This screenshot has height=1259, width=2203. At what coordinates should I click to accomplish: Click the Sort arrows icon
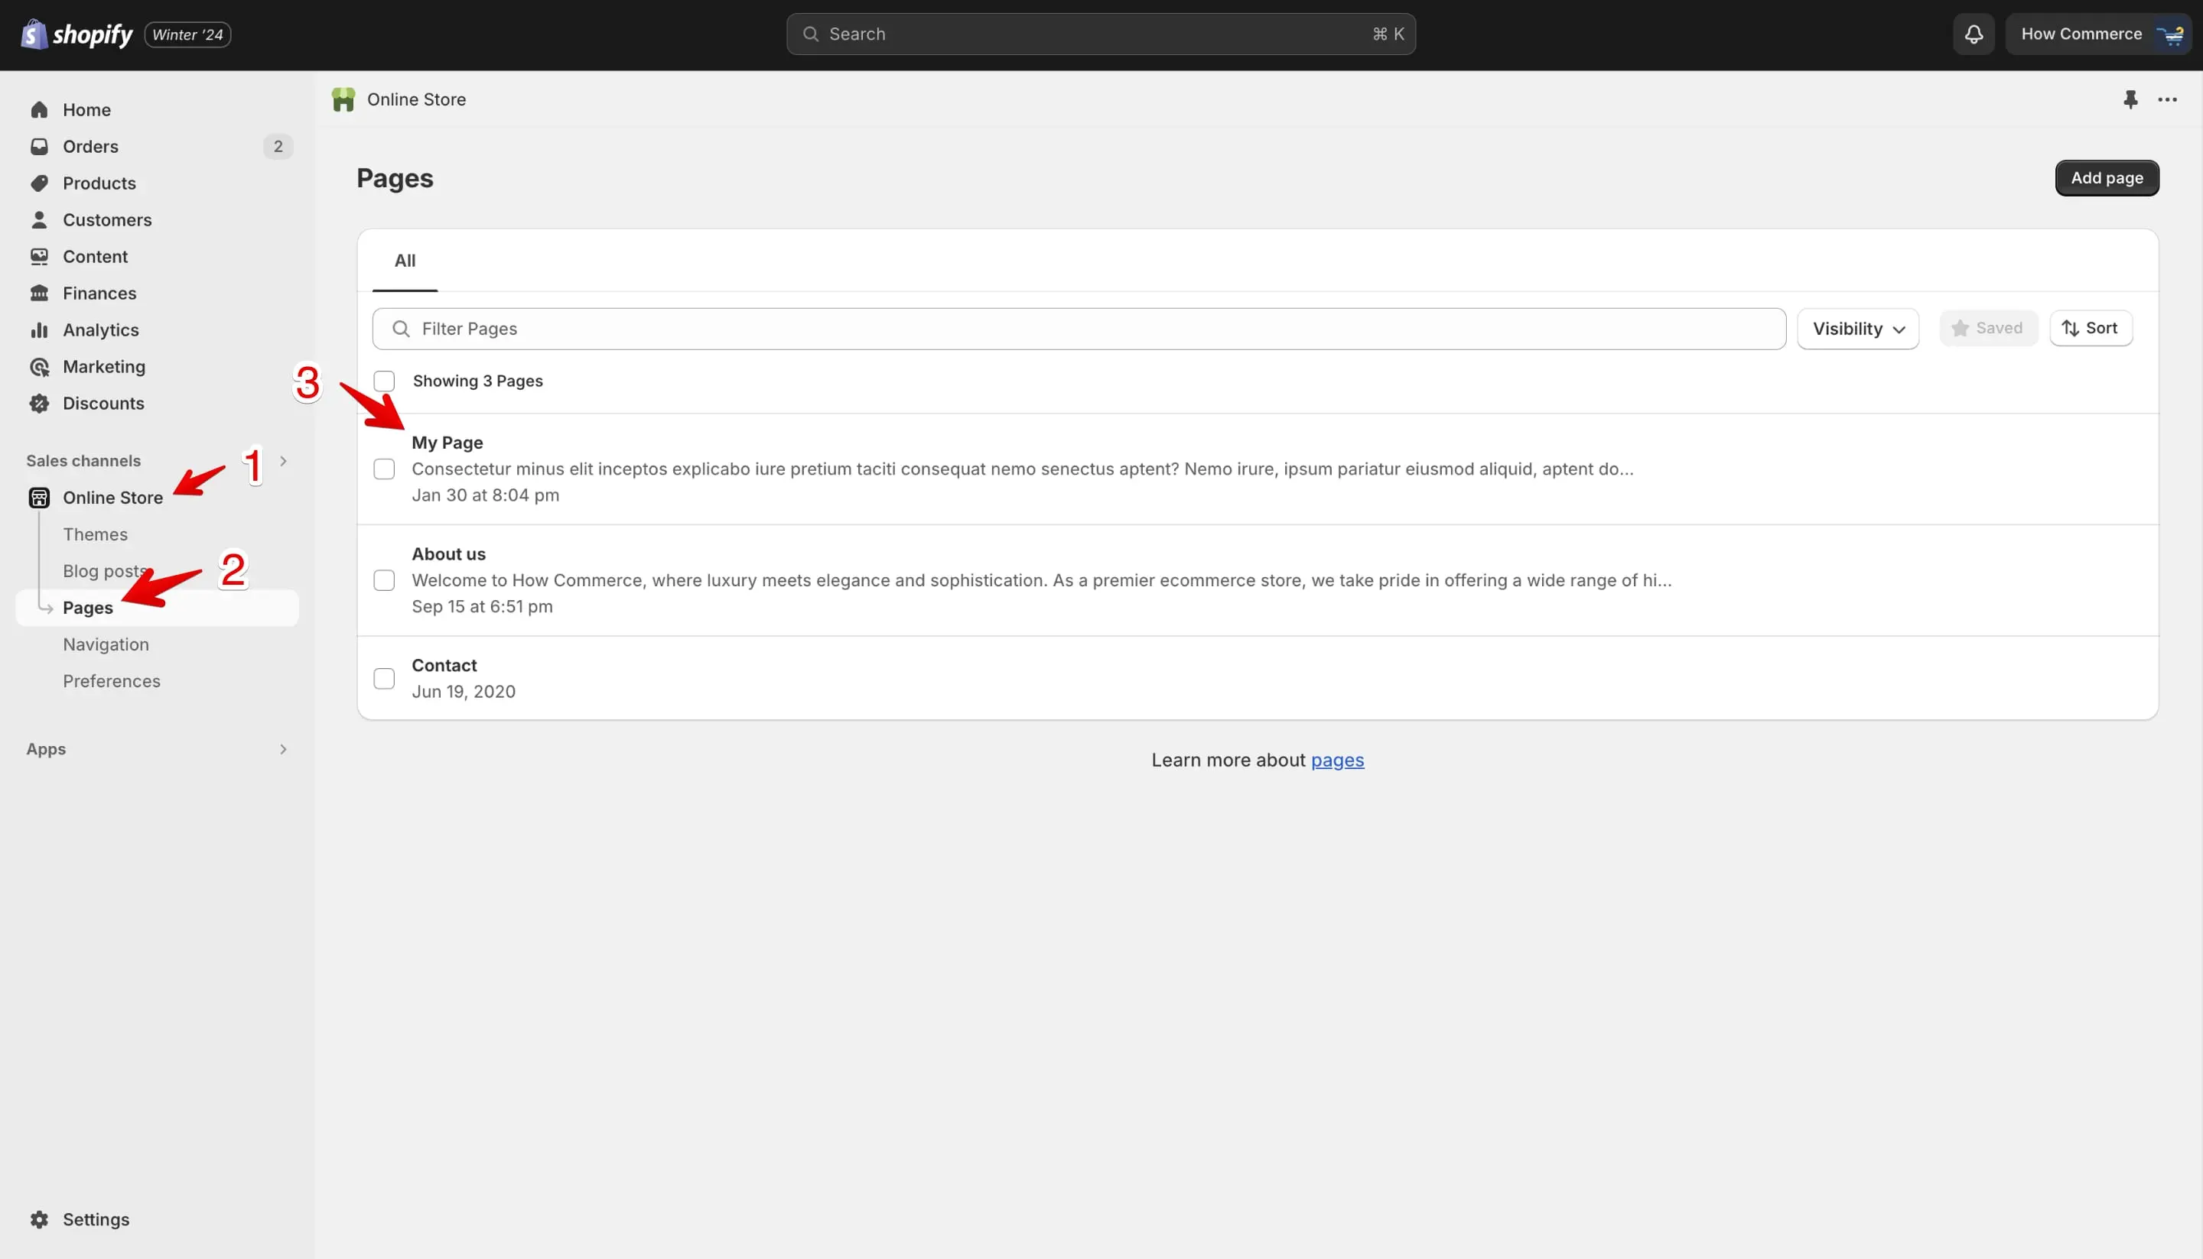(2070, 329)
